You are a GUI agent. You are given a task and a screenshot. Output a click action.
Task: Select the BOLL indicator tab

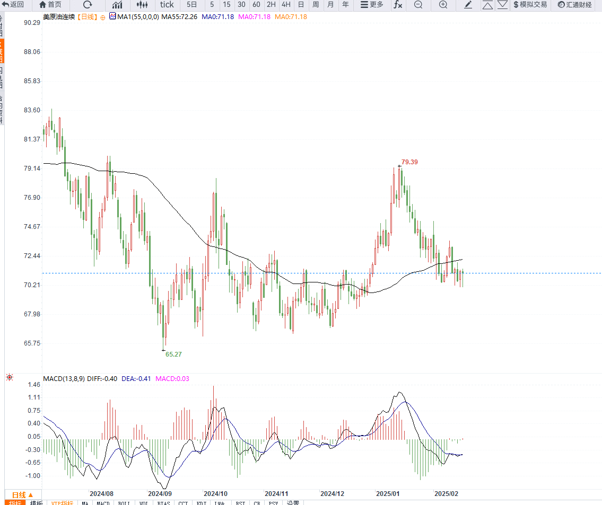[x=124, y=503]
